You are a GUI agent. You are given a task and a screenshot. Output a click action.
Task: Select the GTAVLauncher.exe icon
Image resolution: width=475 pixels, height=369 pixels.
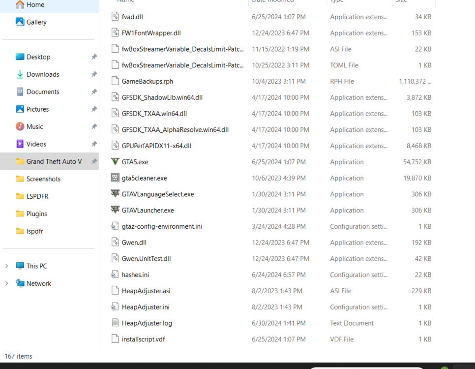click(x=115, y=210)
